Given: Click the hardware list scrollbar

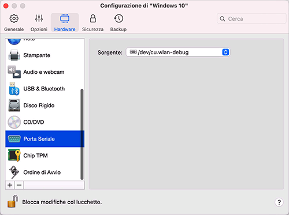Looking at the screenshot, I should (82, 134).
